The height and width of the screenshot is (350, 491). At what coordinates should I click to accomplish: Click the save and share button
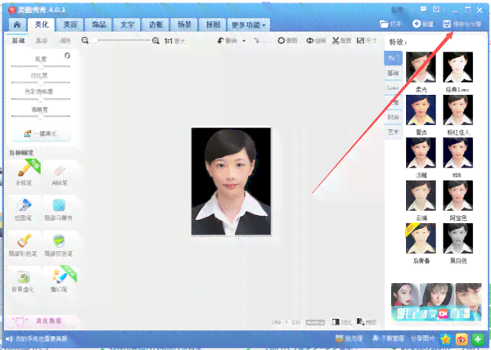(x=462, y=24)
